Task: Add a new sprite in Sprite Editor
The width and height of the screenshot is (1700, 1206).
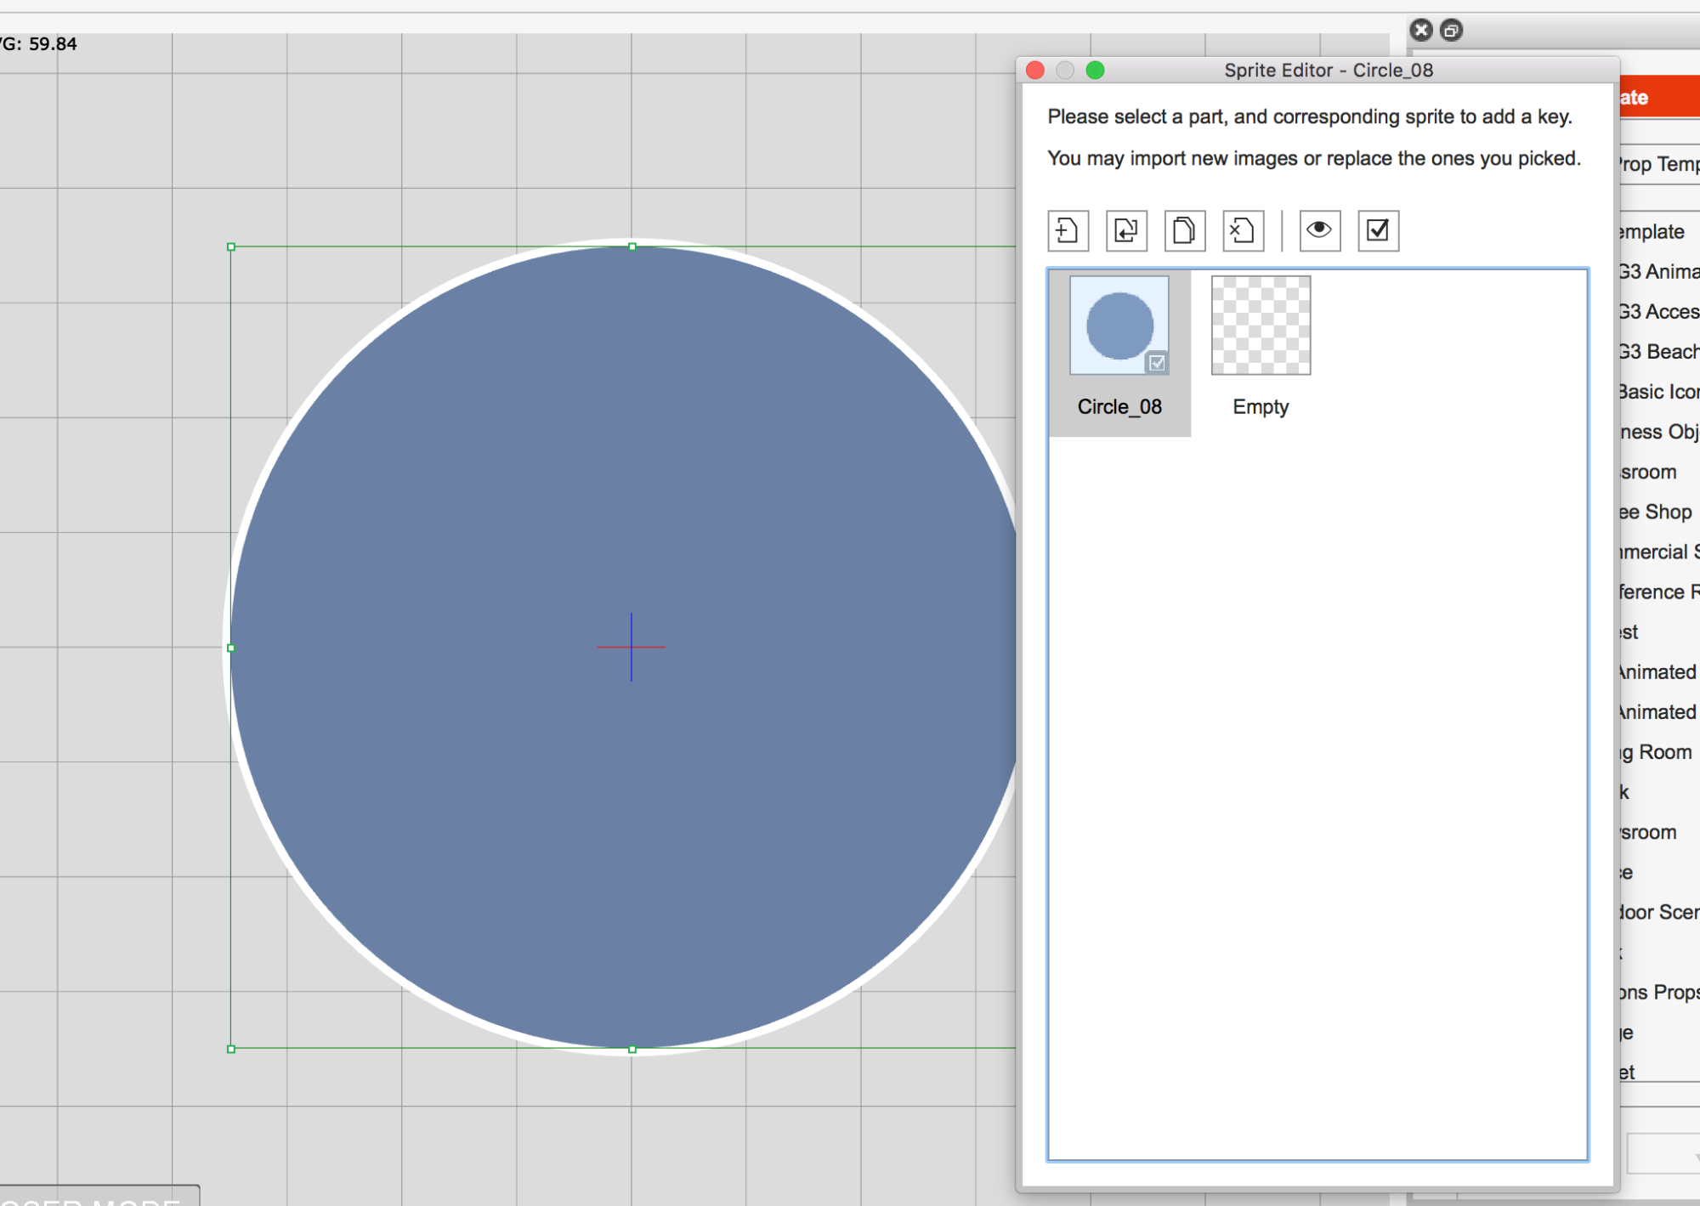Action: (x=1068, y=230)
